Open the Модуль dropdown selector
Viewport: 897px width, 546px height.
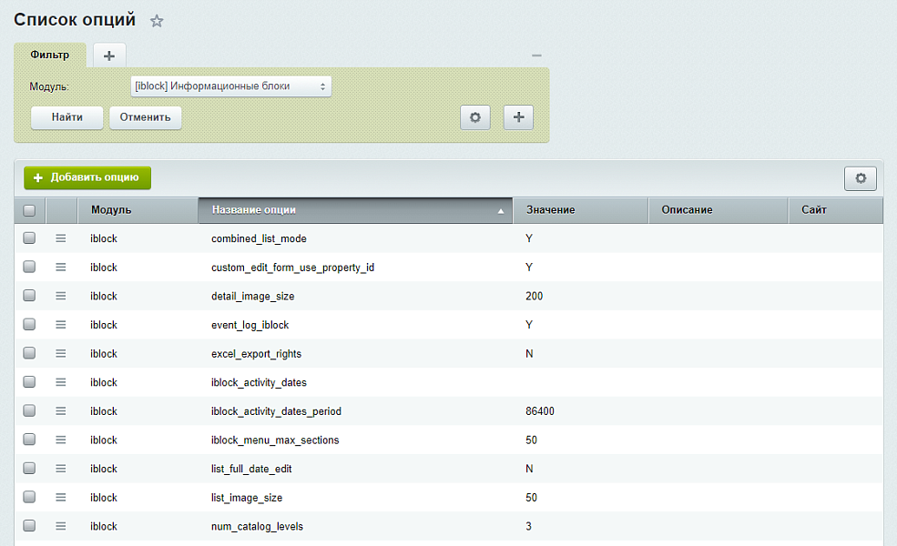tap(230, 86)
